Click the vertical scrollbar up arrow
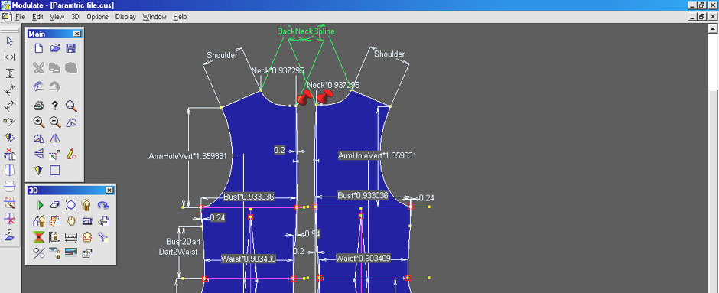 tap(714, 28)
